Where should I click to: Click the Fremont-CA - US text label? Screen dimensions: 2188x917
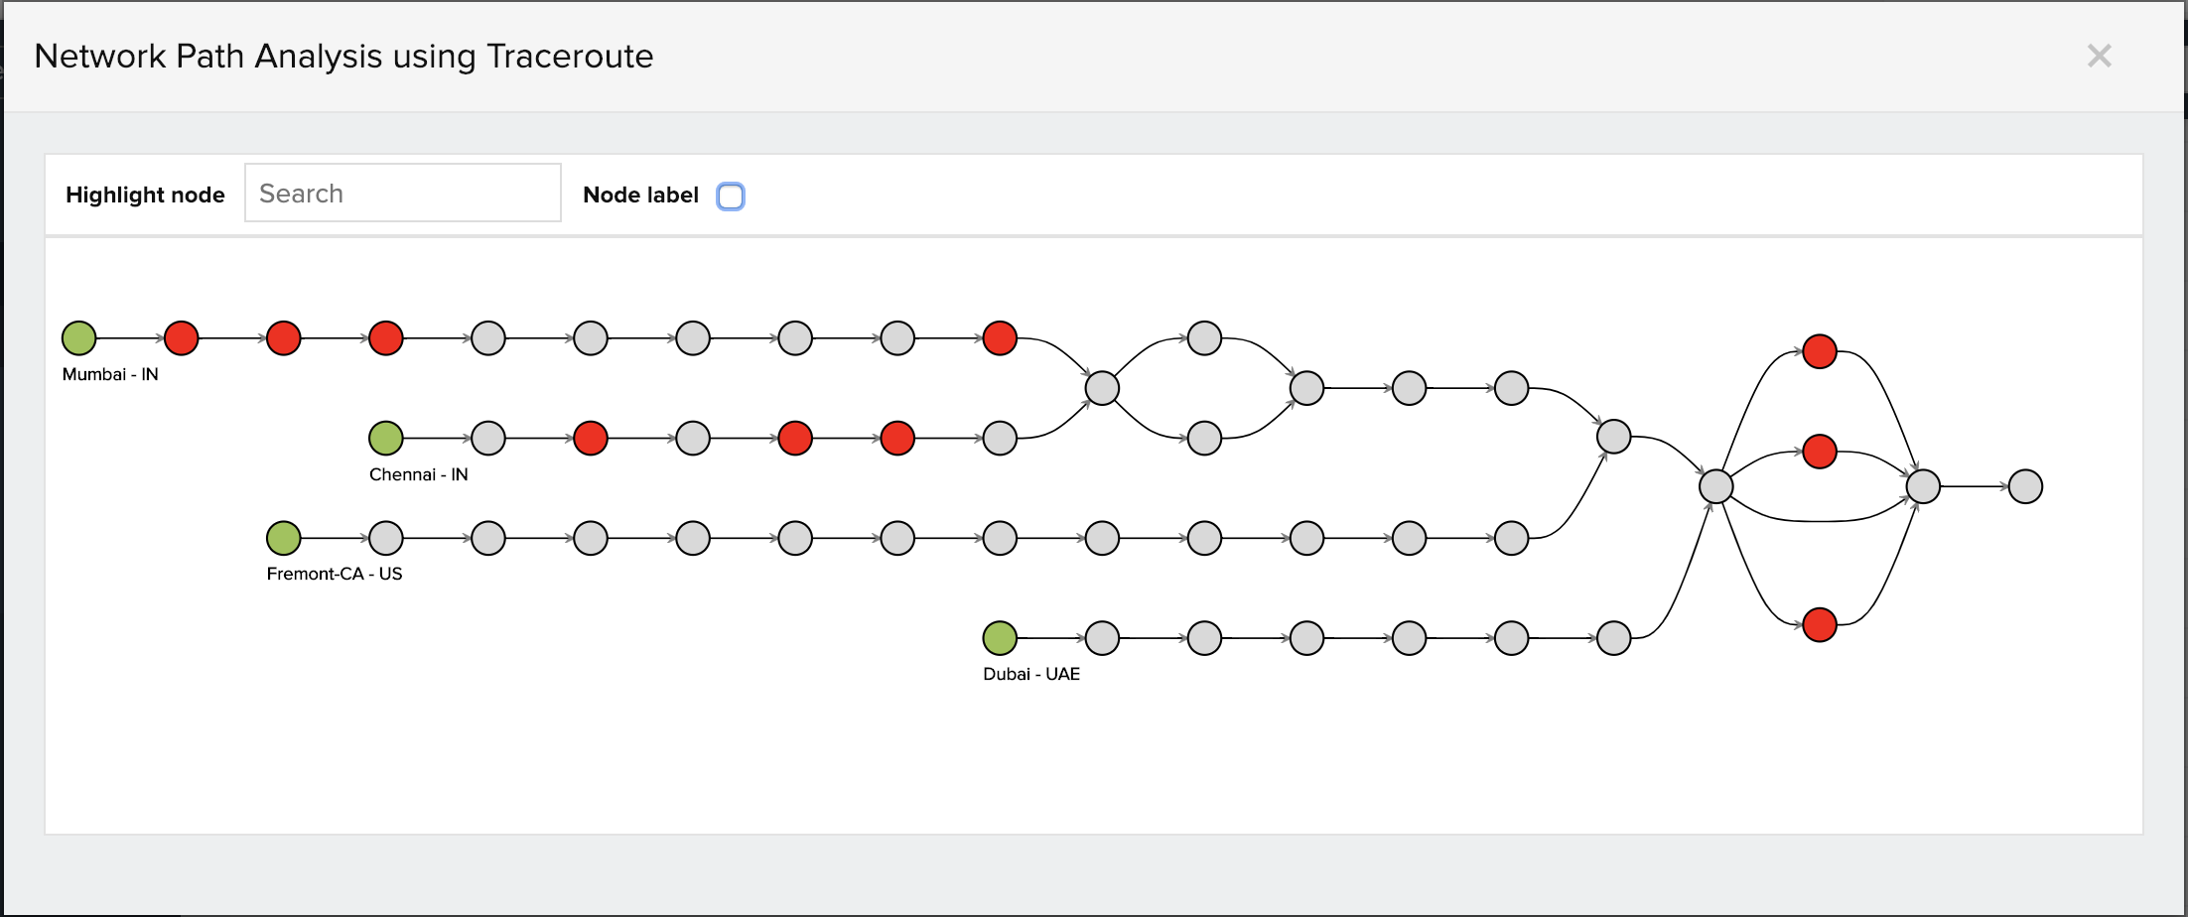click(x=335, y=574)
